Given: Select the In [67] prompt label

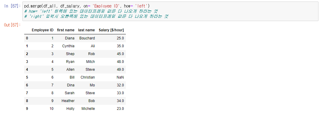Looking at the screenshot, I should click(12, 6).
